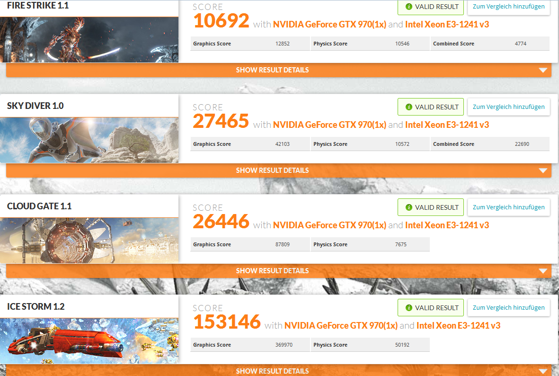Screen dimensions: 559x376
Task: Click the Fire Strike combined score 4774
Action: tap(521, 44)
